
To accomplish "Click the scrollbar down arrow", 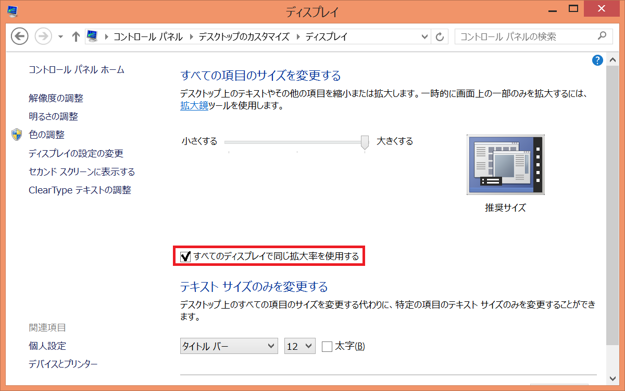I will pyautogui.click(x=612, y=378).
